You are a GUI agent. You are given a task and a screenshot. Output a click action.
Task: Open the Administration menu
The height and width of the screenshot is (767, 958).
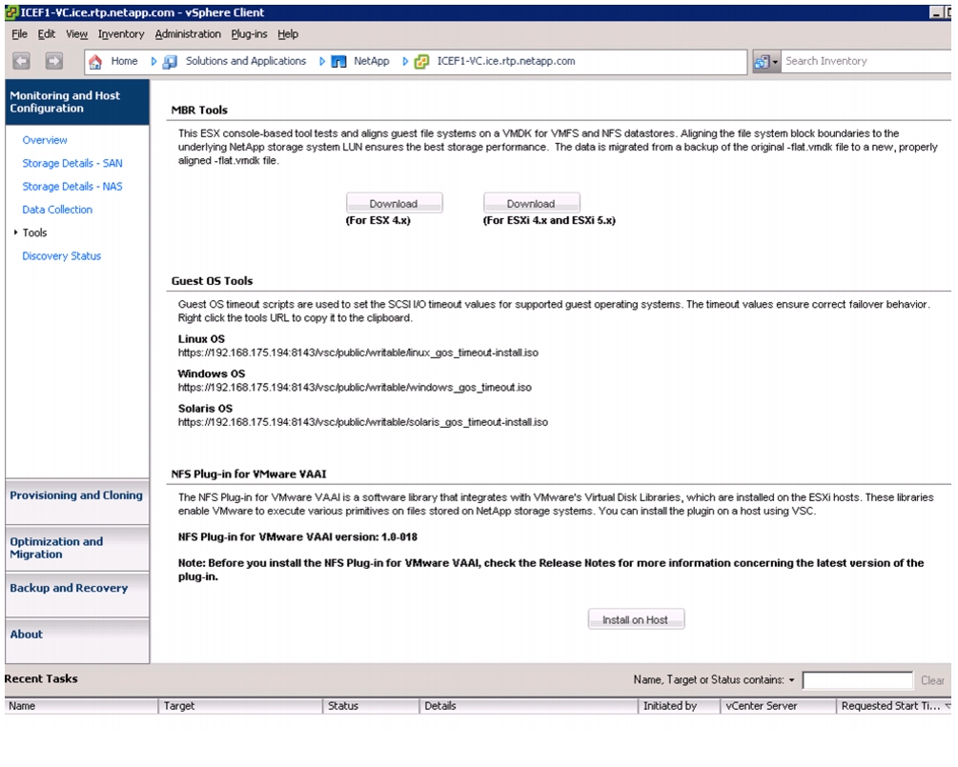coord(188,34)
